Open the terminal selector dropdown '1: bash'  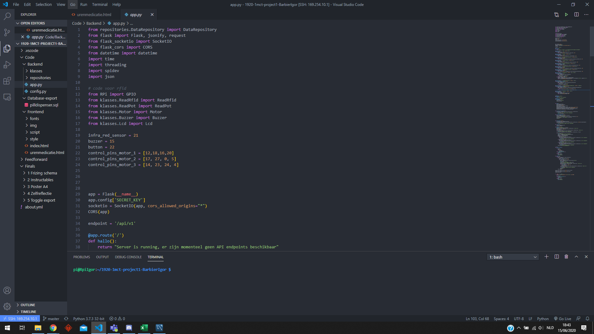click(513, 257)
